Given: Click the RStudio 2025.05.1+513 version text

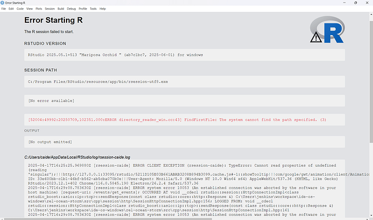Looking at the screenshot, I should click(x=115, y=55).
